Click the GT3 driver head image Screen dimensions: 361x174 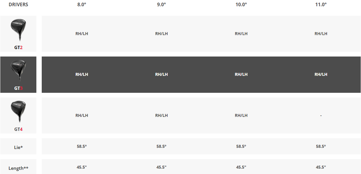pyautogui.click(x=18, y=70)
